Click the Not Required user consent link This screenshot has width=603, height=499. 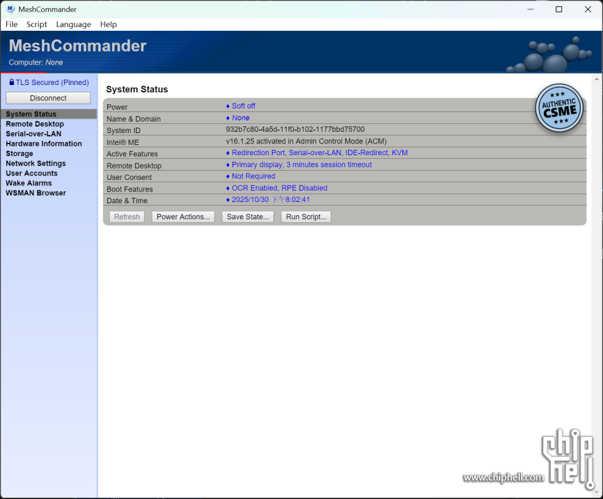pos(253,176)
